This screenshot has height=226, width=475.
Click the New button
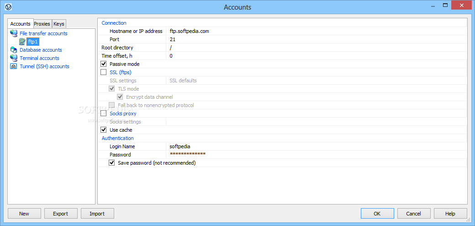[24, 214]
